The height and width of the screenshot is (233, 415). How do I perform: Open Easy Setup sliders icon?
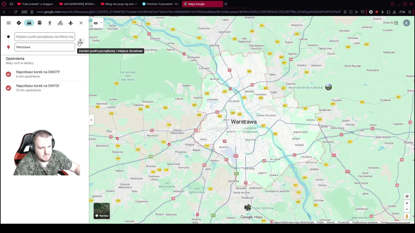(x=410, y=12)
